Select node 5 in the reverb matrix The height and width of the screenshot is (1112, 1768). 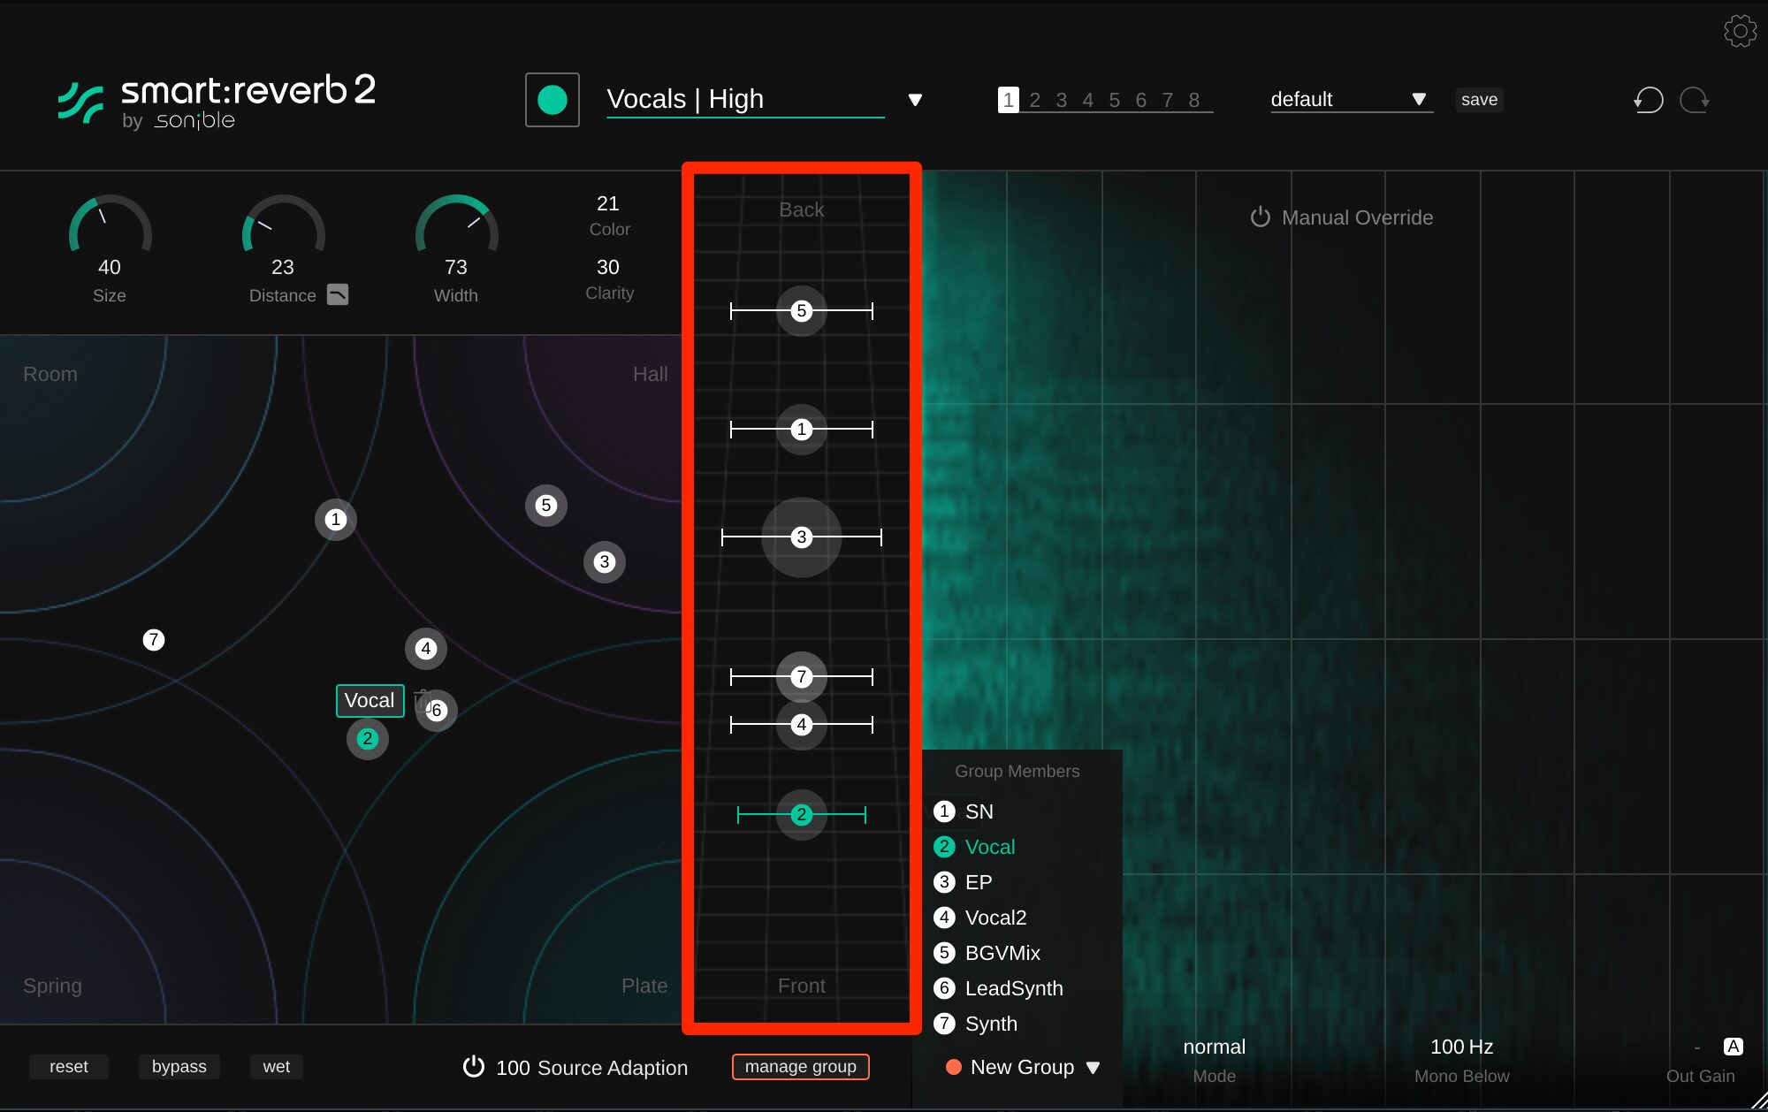(x=545, y=506)
